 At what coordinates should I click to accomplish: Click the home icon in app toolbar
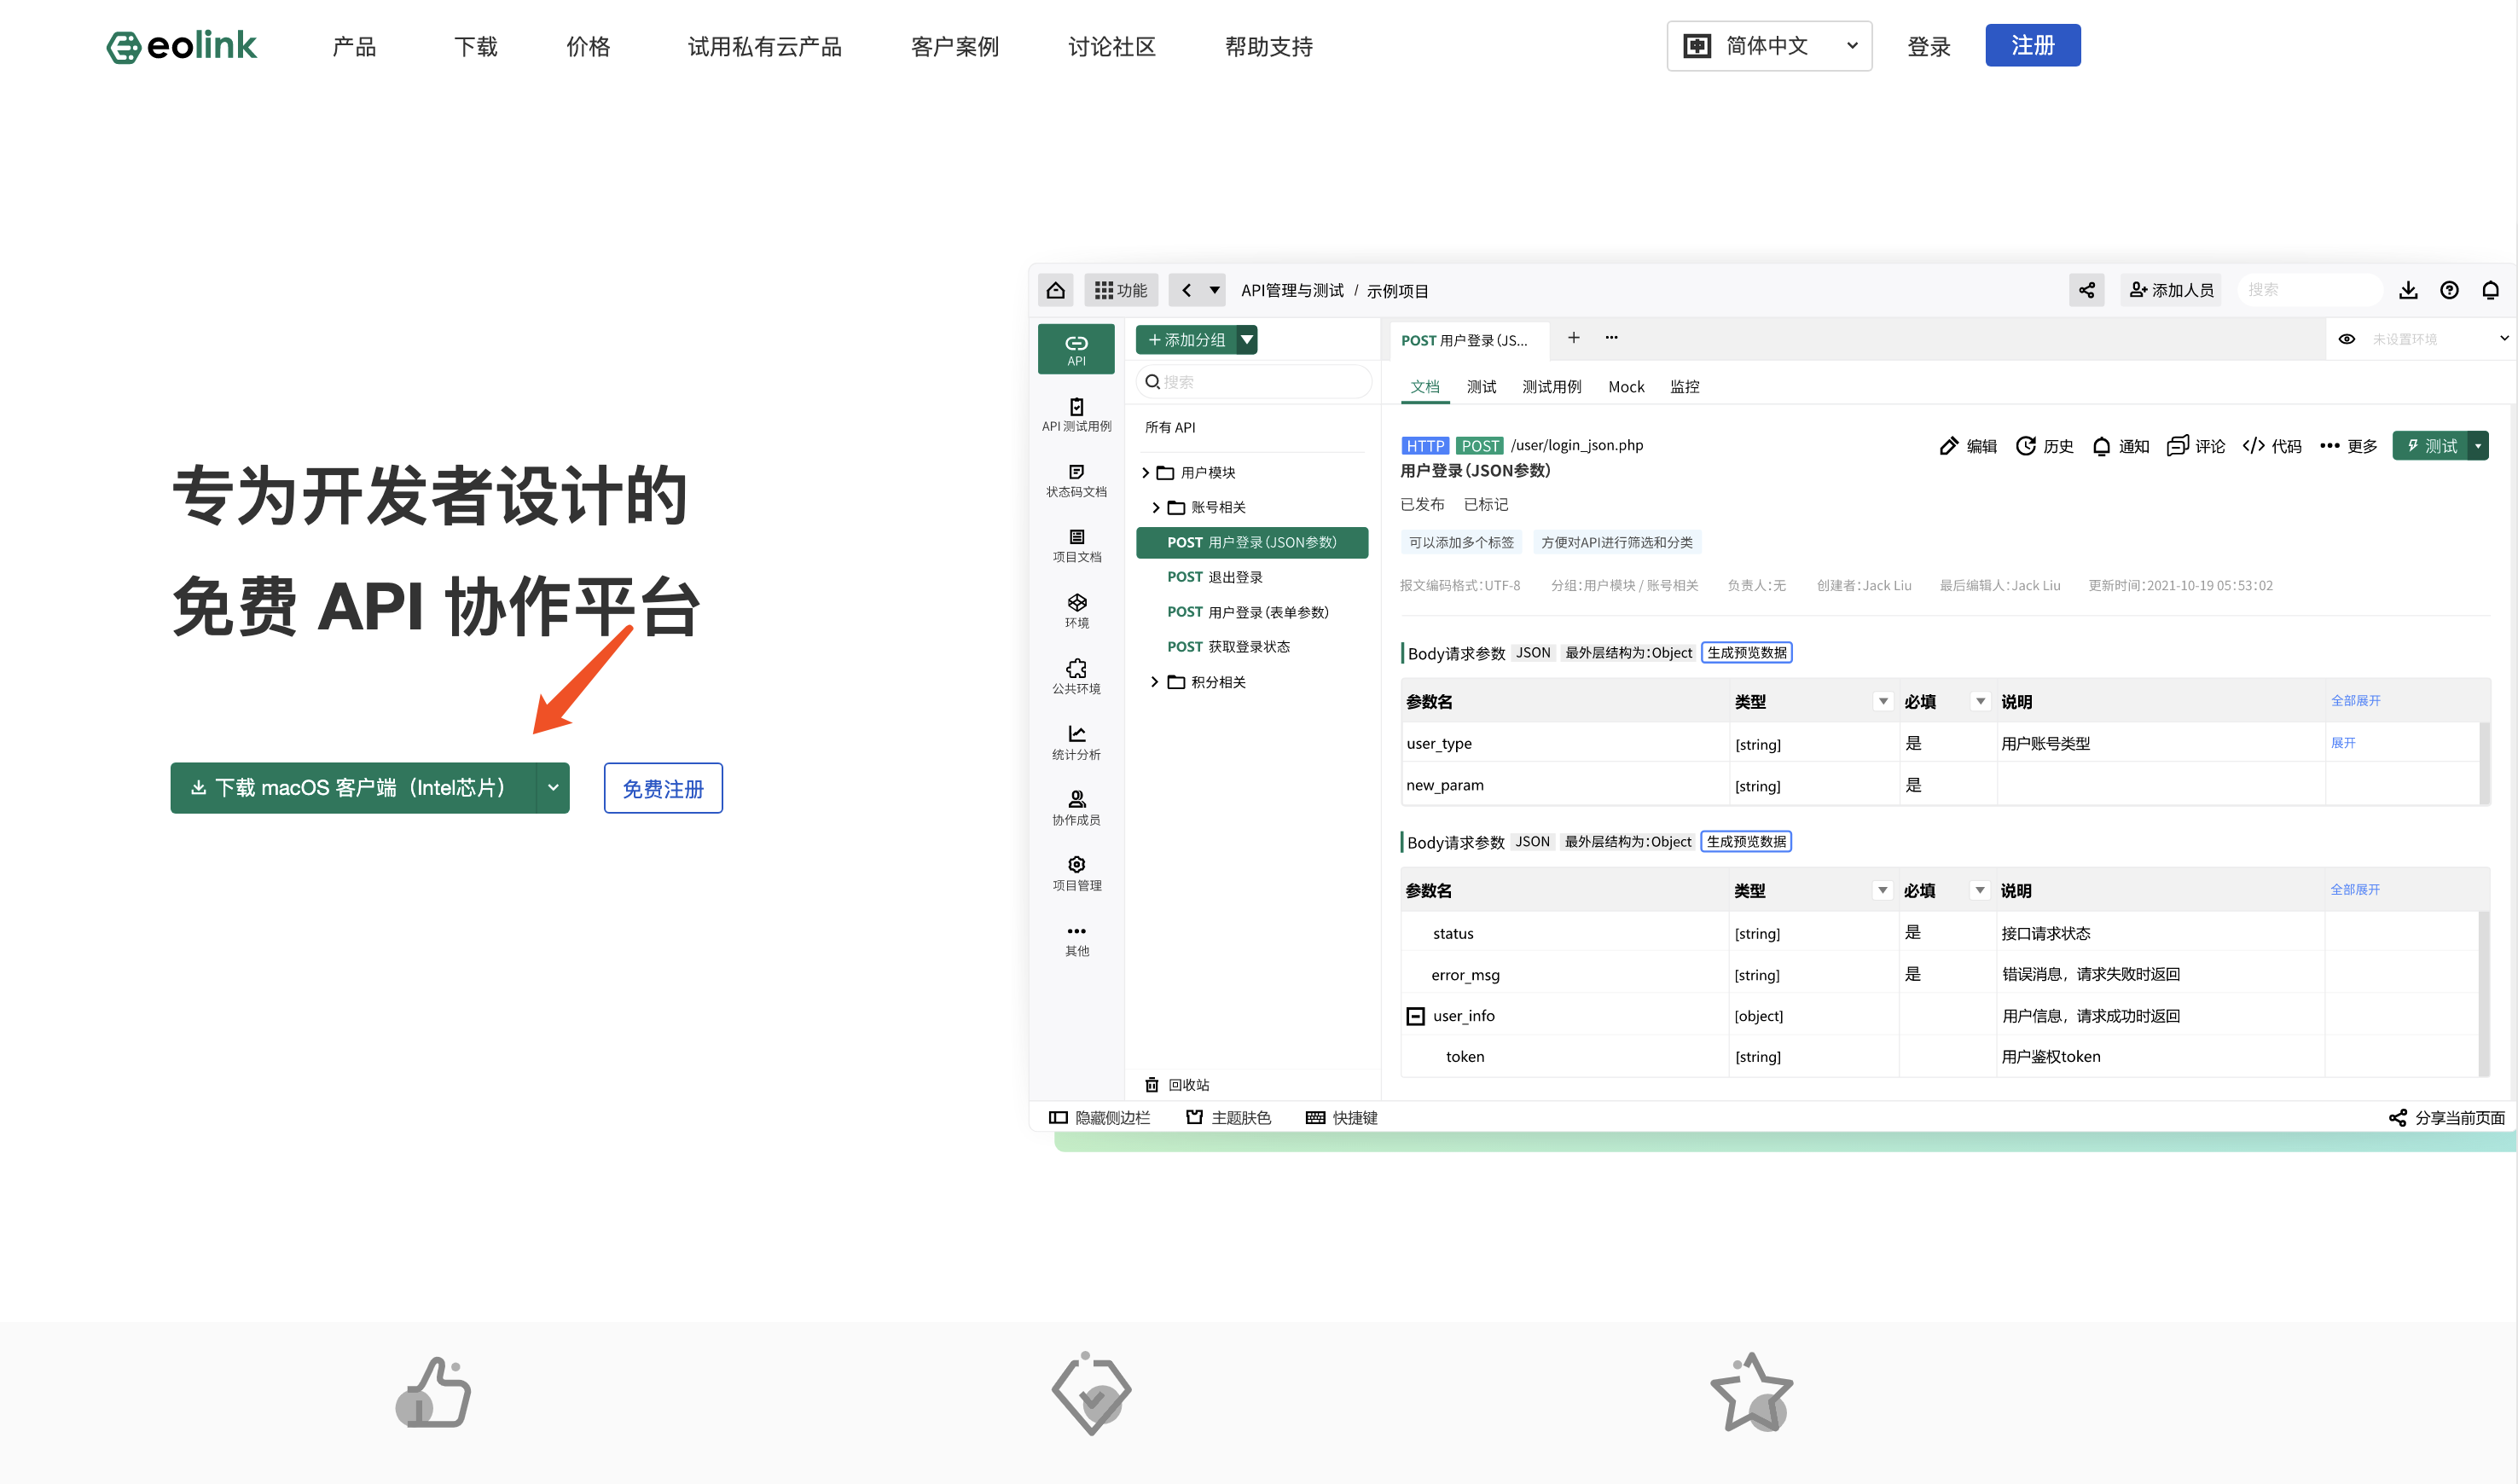coord(1055,290)
